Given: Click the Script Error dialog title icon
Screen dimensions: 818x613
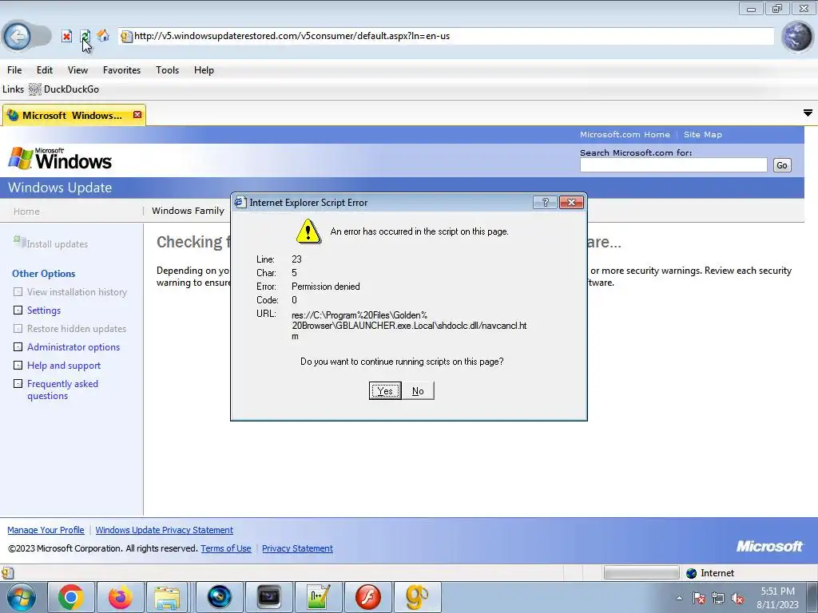Looking at the screenshot, I should click(x=240, y=202).
